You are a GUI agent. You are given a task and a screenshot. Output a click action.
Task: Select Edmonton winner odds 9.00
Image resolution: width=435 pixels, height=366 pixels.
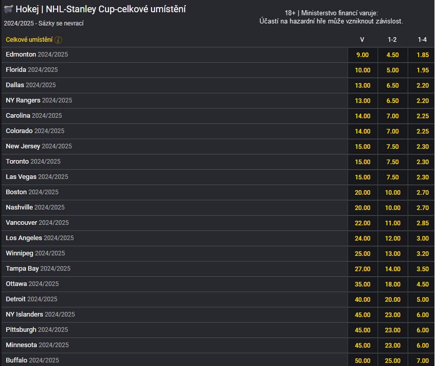(362, 55)
